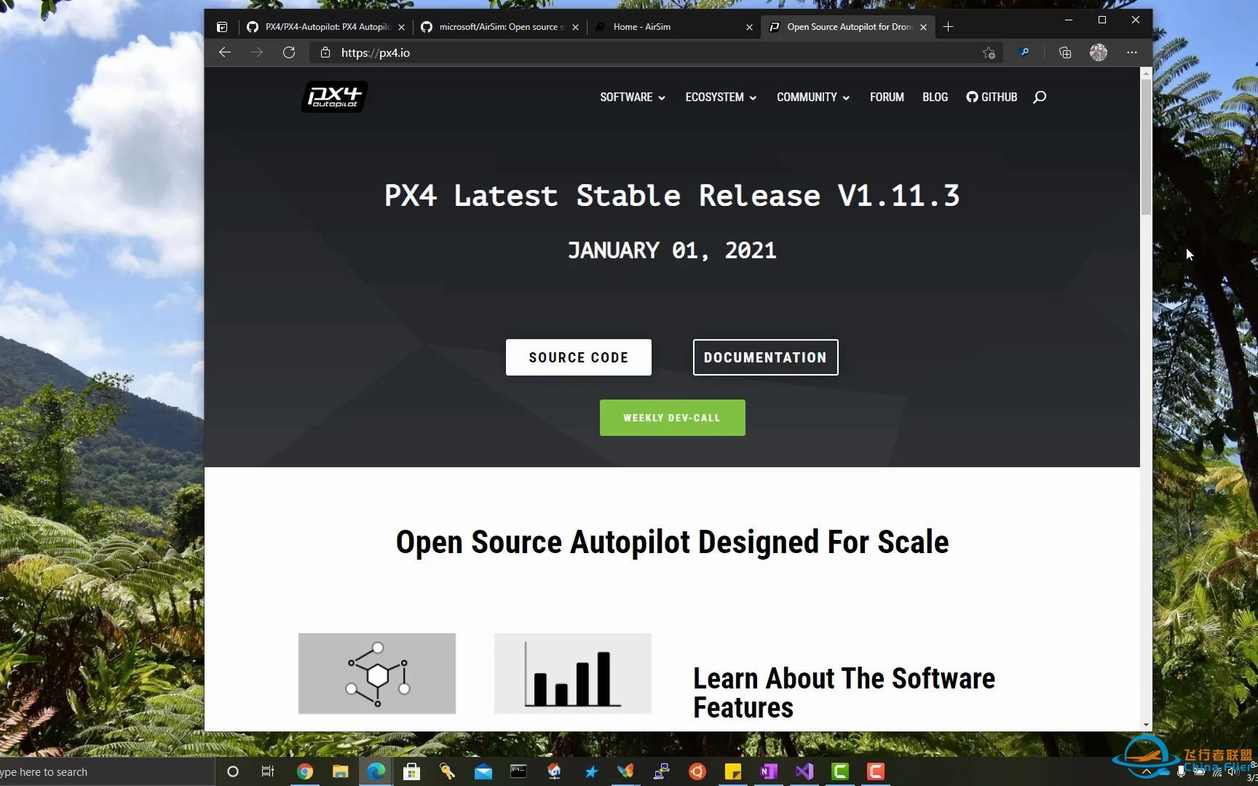Go forward in browser history

point(256,52)
